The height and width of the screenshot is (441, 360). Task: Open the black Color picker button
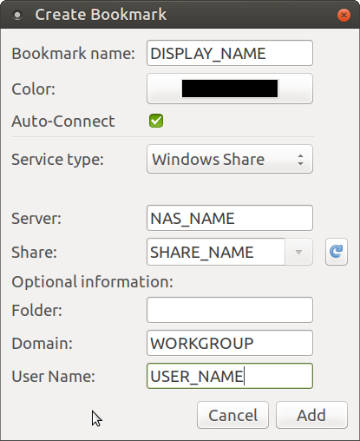(230, 89)
